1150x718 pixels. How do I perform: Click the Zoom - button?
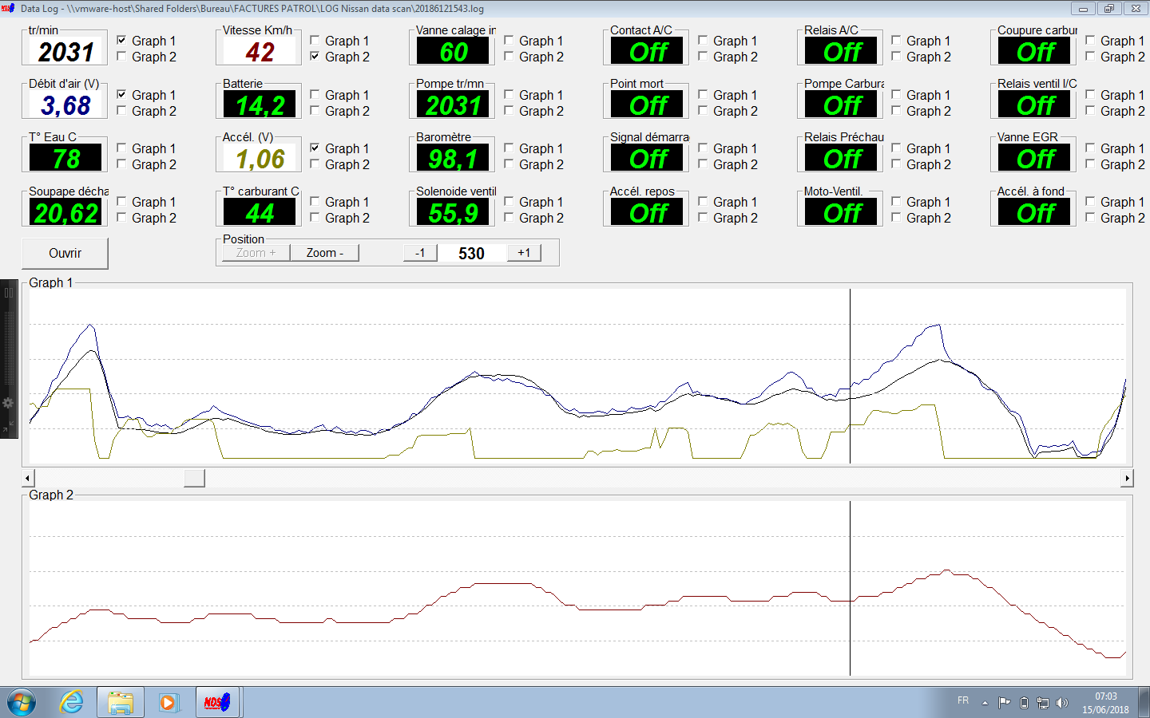tap(325, 253)
